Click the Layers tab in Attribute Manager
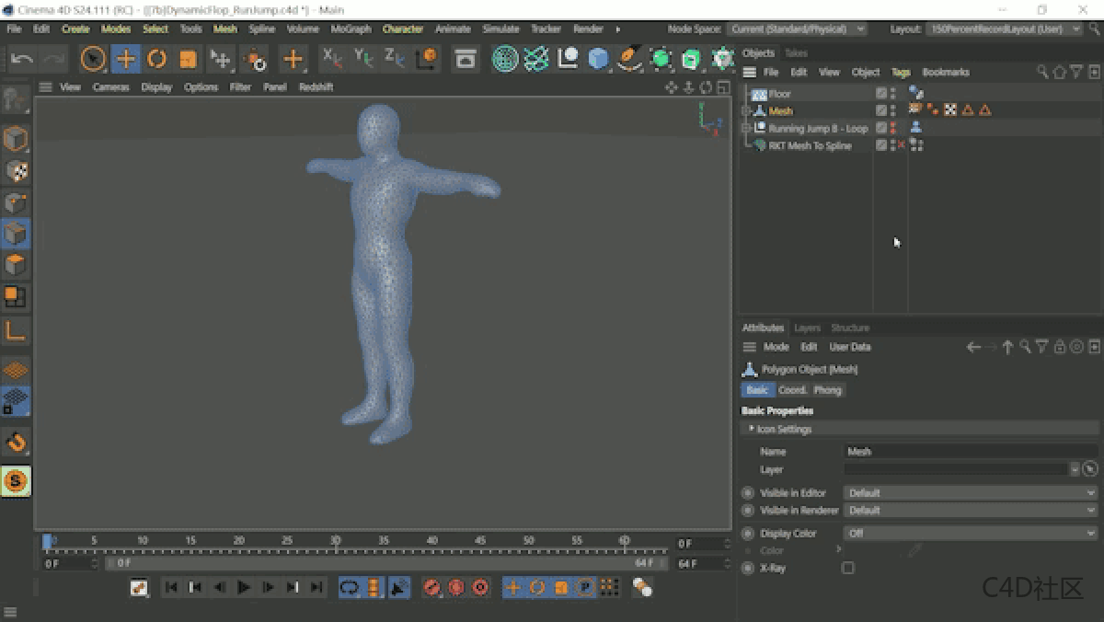 pyautogui.click(x=807, y=327)
